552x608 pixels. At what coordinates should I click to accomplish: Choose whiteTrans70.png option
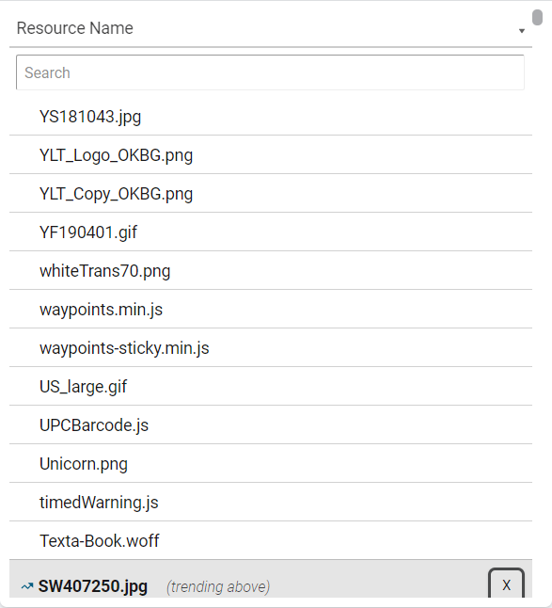click(x=271, y=270)
